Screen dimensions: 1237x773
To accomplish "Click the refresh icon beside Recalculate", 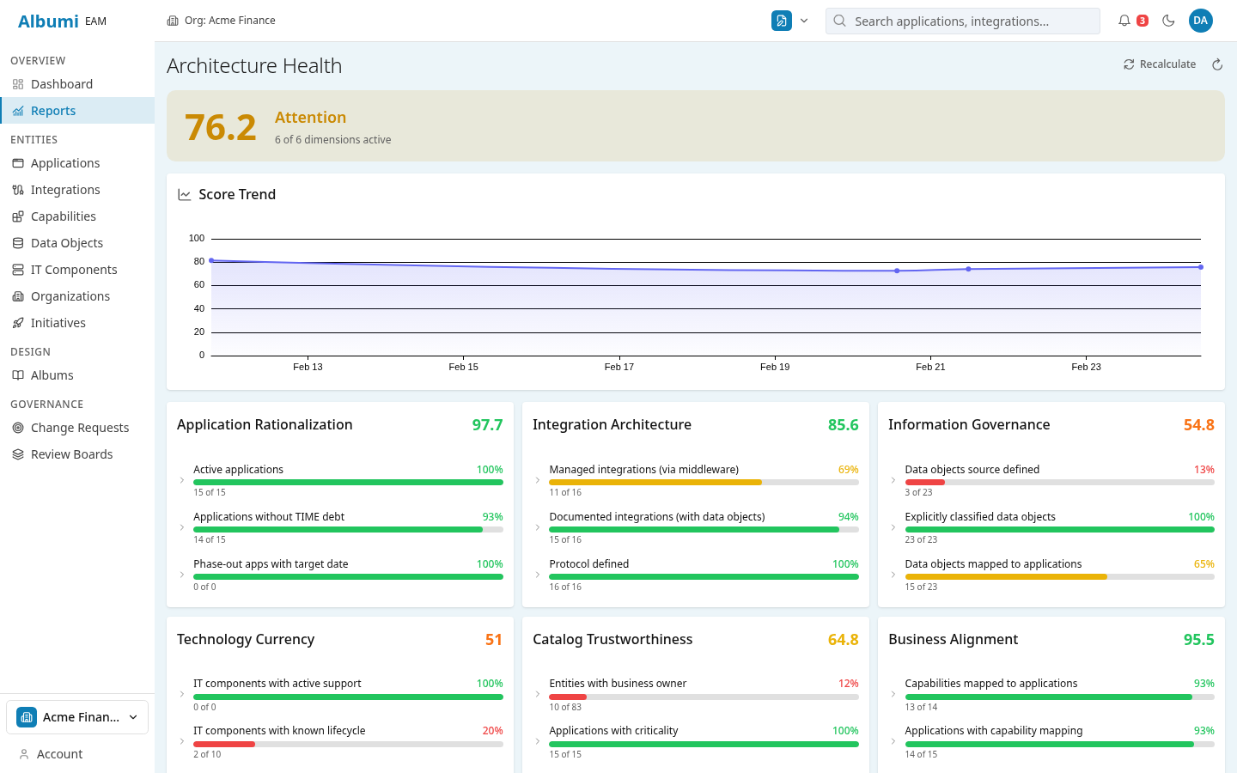I will [1217, 64].
